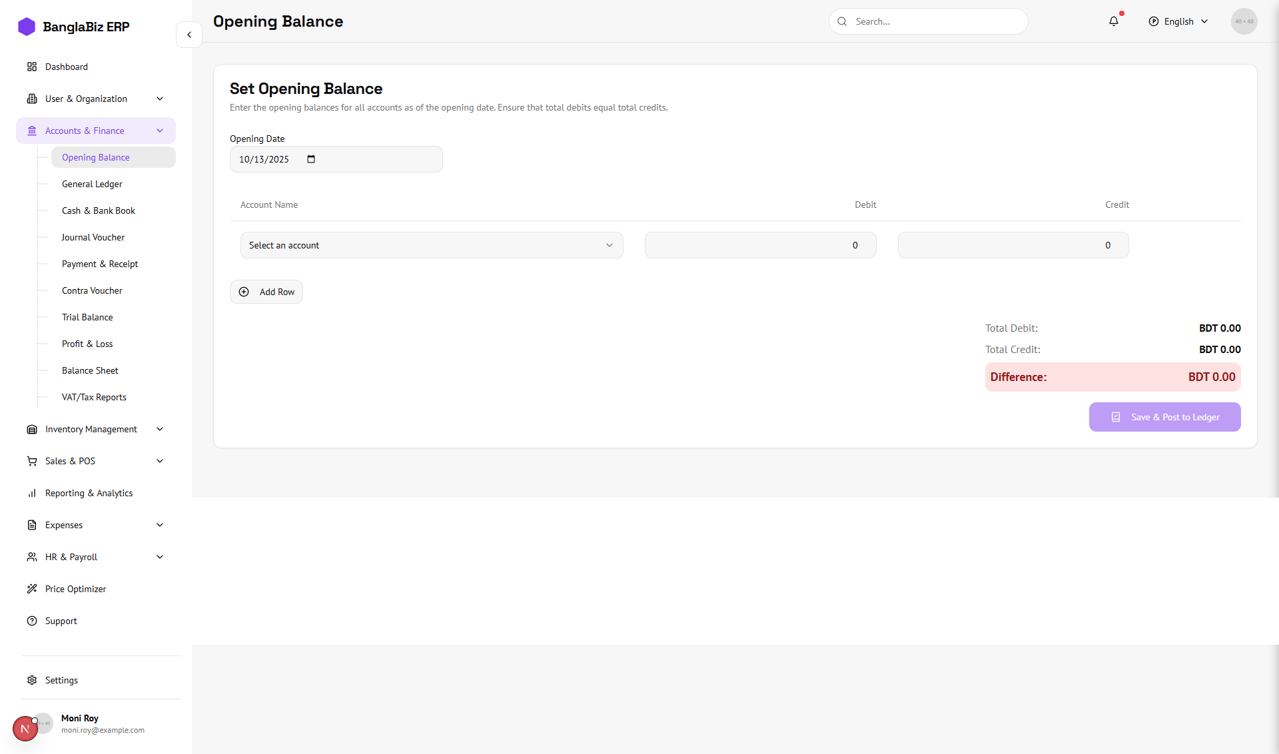Open the English language dropdown
Image resolution: width=1279 pixels, height=754 pixels.
tap(1178, 21)
